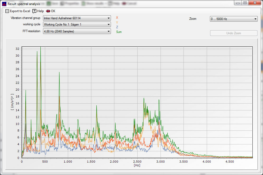Screen dimensions: 263x175
Task: Click the red OK arrow icon
Action: pyautogui.click(x=48, y=11)
